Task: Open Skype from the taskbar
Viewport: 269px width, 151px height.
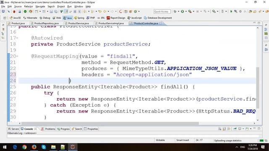Action: (44, 147)
